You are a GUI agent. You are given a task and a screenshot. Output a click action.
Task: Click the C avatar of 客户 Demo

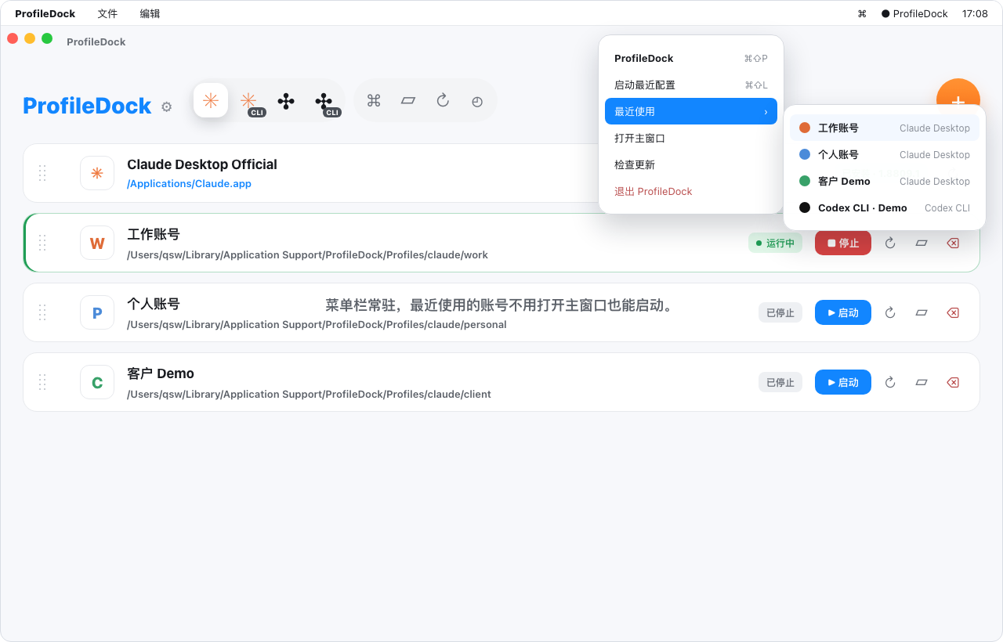click(97, 382)
